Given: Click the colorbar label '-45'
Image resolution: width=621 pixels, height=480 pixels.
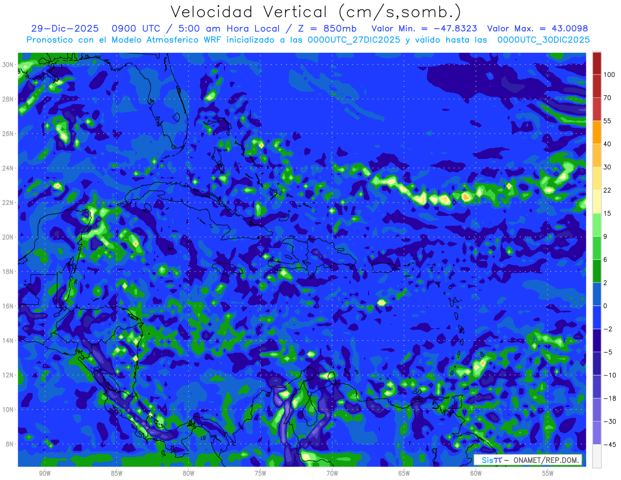Looking at the screenshot, I should 610,444.
